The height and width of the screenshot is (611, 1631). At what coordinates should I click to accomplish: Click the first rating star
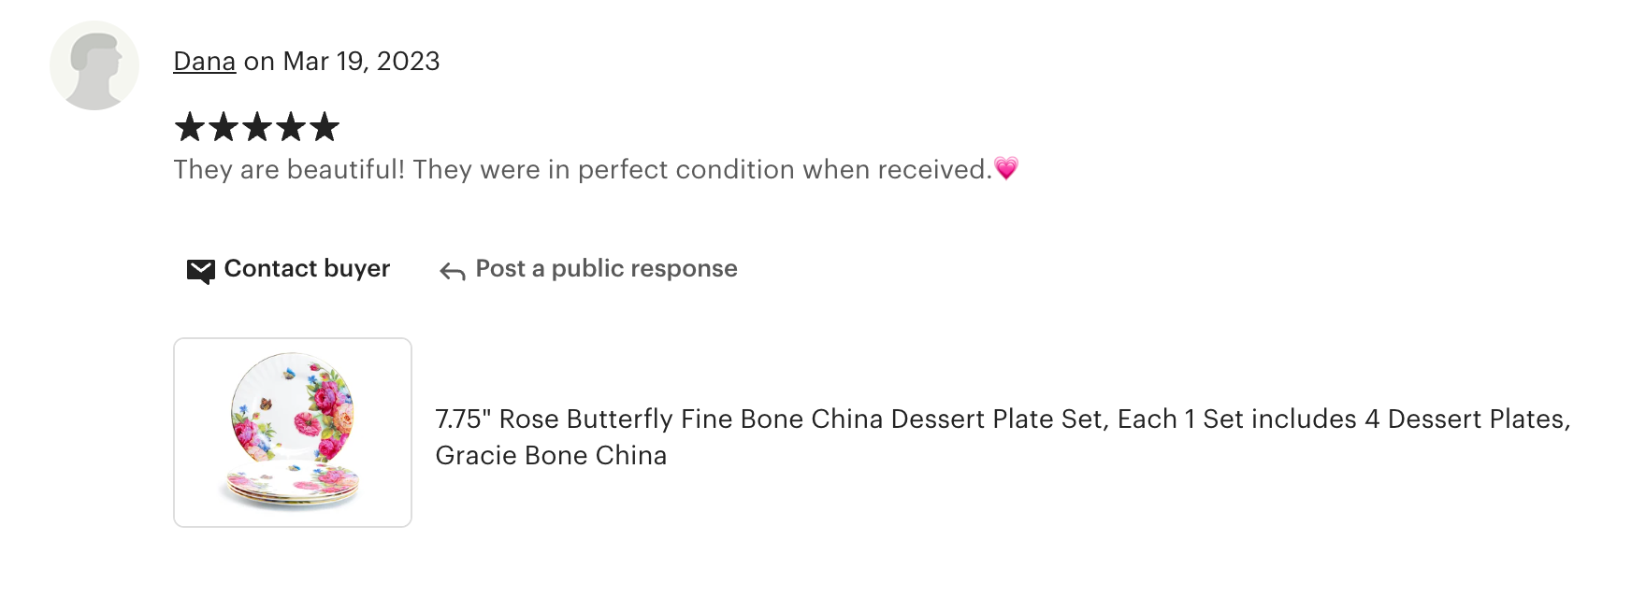pos(190,127)
